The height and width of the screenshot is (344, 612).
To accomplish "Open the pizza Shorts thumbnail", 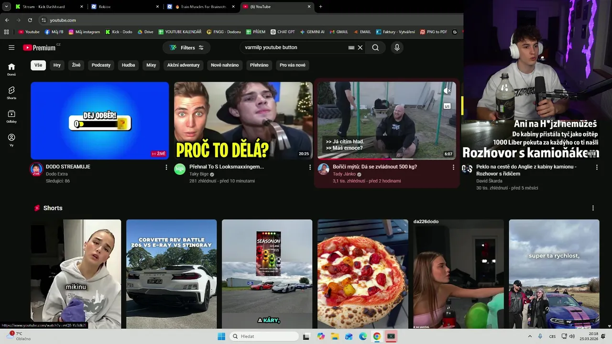I will tap(362, 274).
